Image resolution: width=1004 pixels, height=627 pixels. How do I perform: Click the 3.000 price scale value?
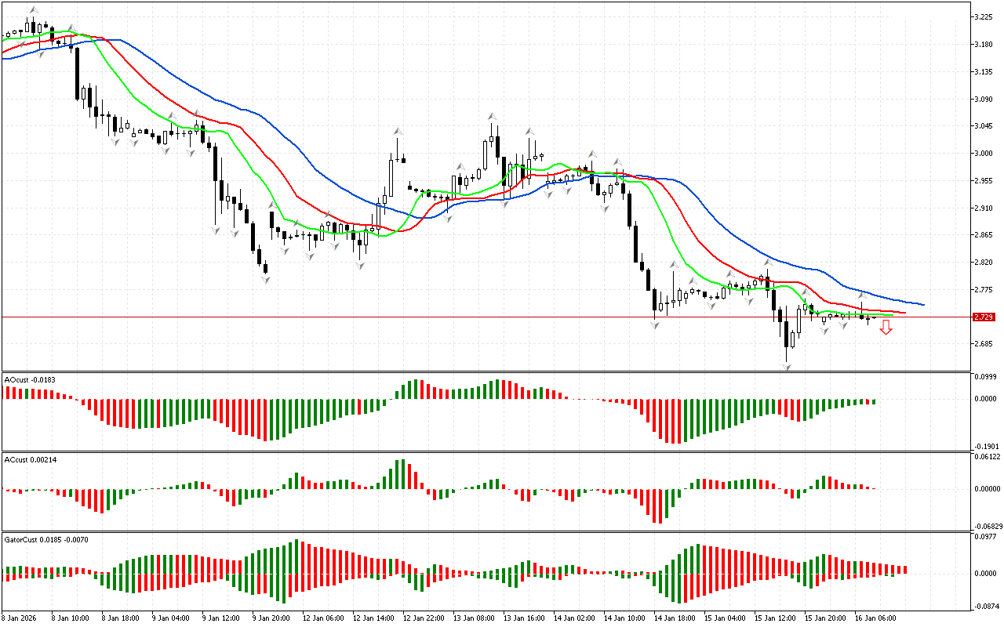point(984,154)
